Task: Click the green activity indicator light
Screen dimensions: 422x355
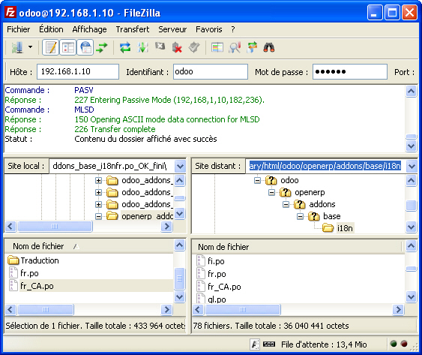Action: [394, 344]
